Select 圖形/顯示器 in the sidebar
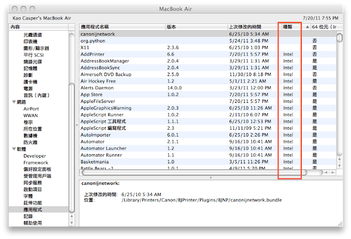This screenshot has width=351, height=239. [x=36, y=48]
